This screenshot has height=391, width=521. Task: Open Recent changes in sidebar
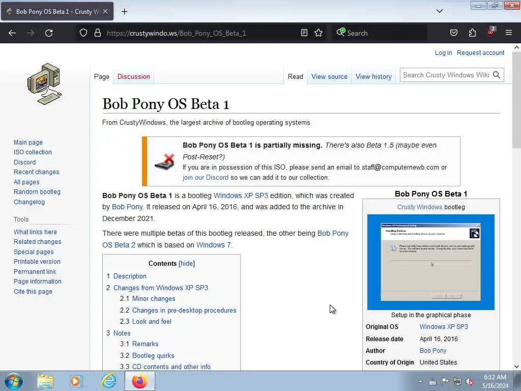click(x=37, y=172)
